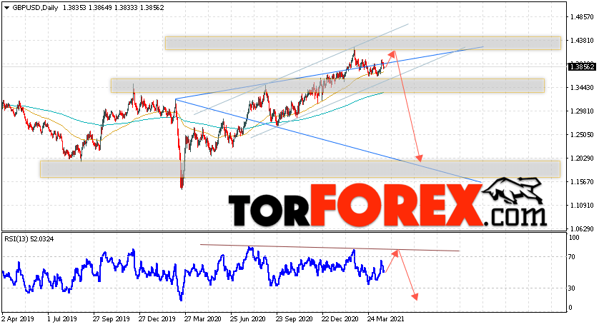Screen dimensions: 599x327
Task: Click the low price value 1.38333
Action: coord(126,8)
